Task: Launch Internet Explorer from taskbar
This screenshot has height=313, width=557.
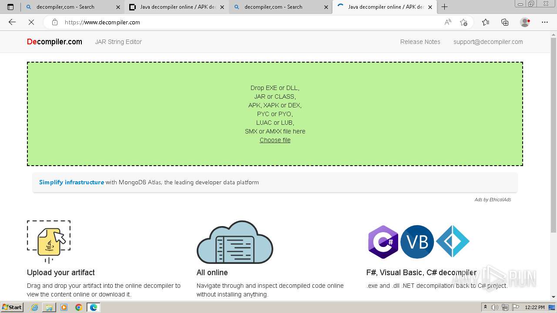Action: click(35, 307)
